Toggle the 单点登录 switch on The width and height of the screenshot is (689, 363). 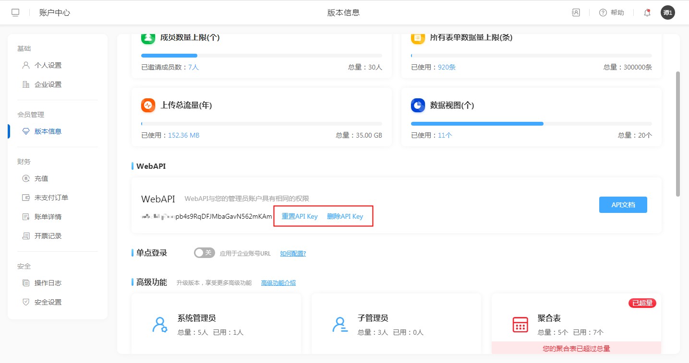coord(204,253)
